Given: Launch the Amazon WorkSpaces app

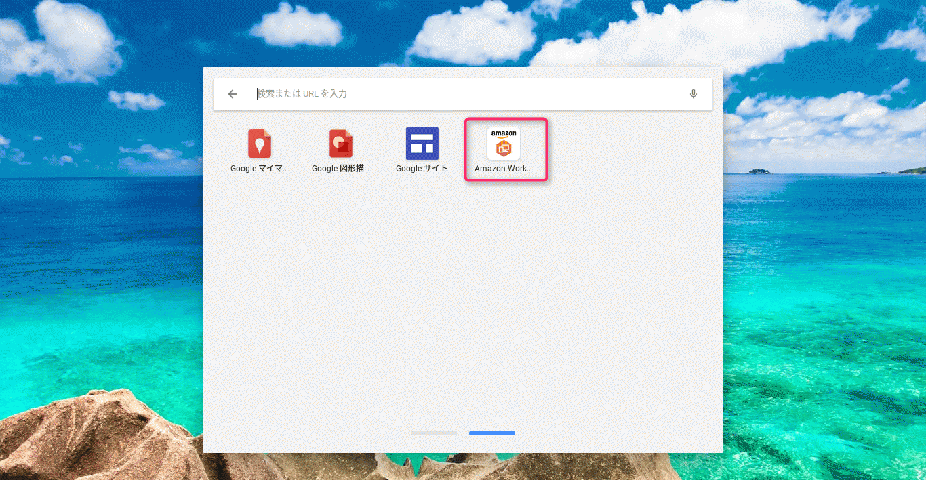Looking at the screenshot, I should (x=504, y=144).
